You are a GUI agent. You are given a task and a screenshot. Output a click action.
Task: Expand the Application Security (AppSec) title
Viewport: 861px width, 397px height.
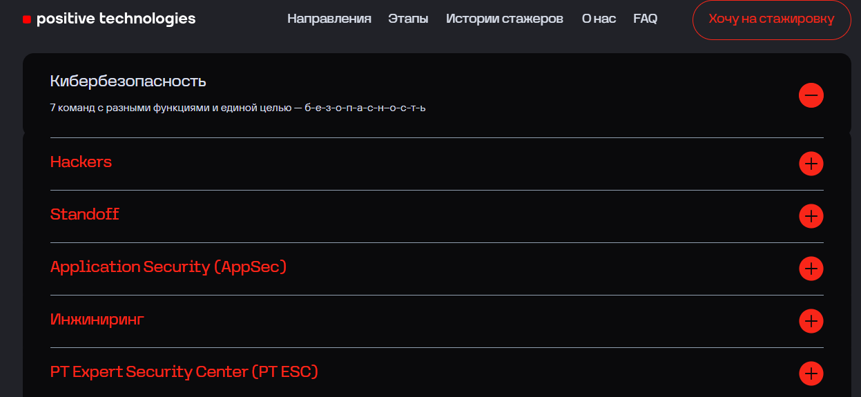point(168,267)
